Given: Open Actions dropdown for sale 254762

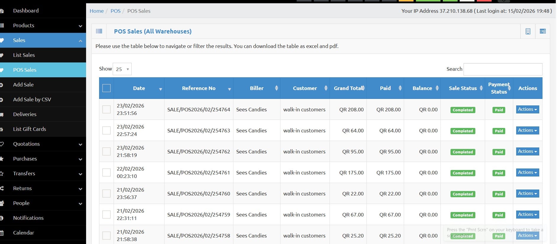Looking at the screenshot, I should click(527, 151).
